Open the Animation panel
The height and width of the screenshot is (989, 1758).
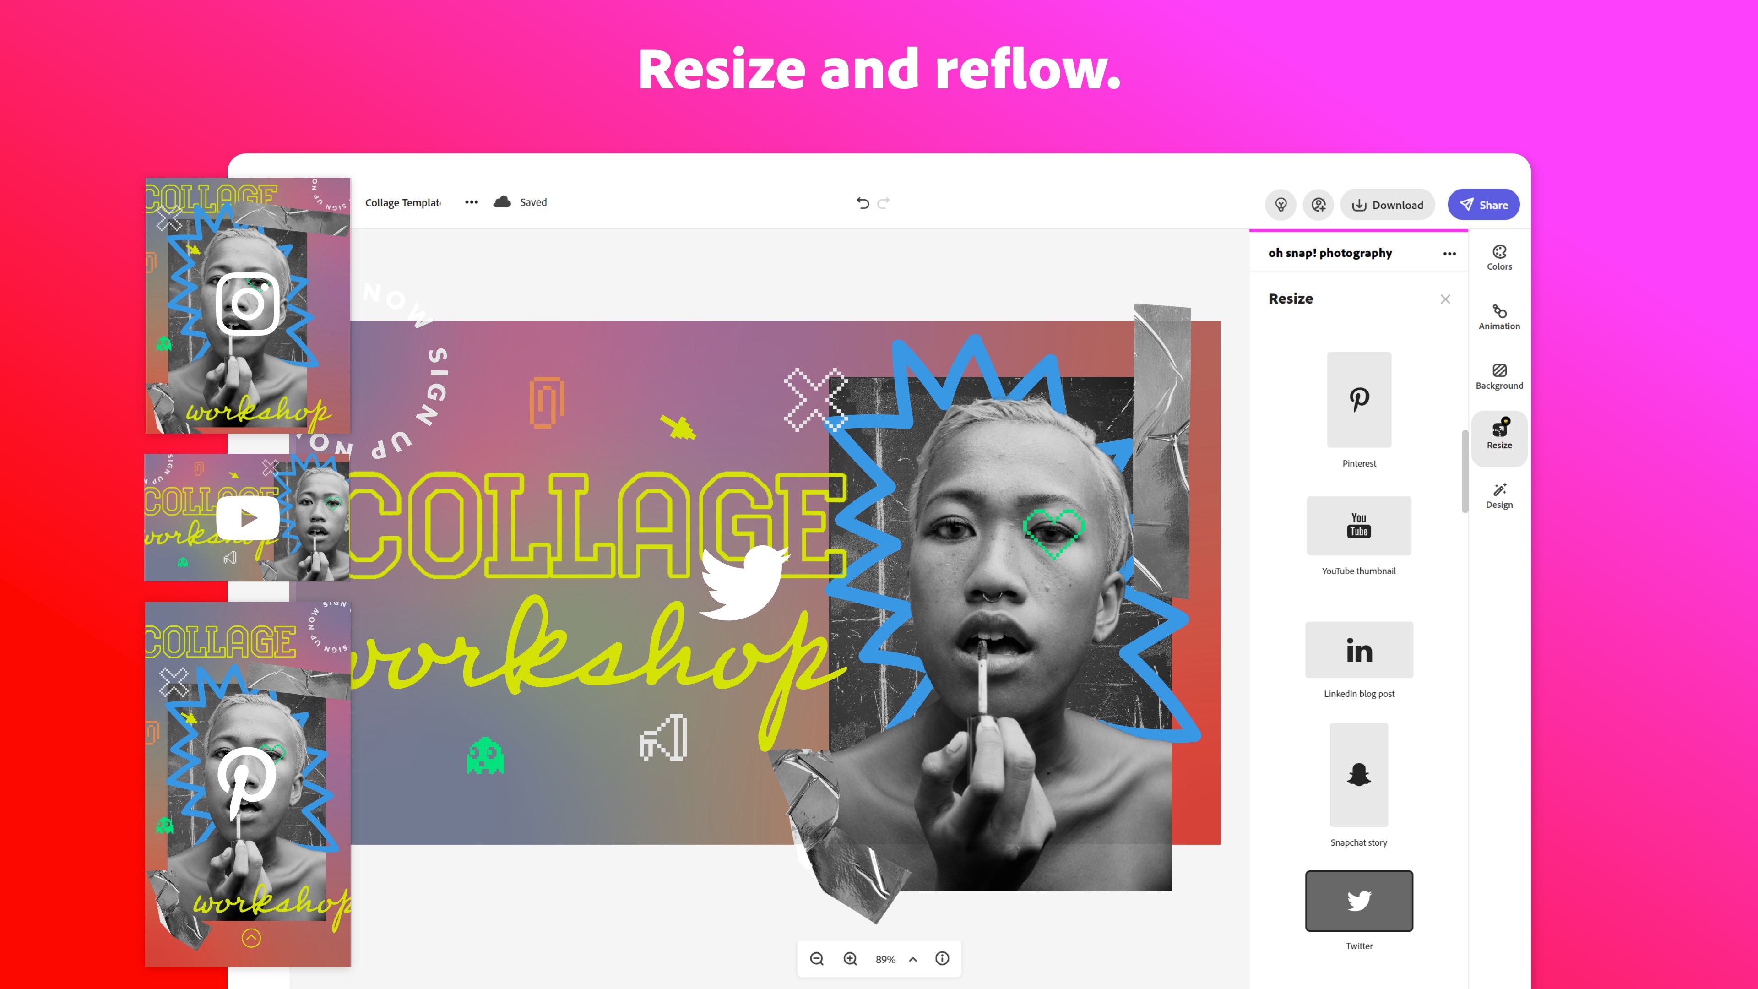click(1499, 317)
